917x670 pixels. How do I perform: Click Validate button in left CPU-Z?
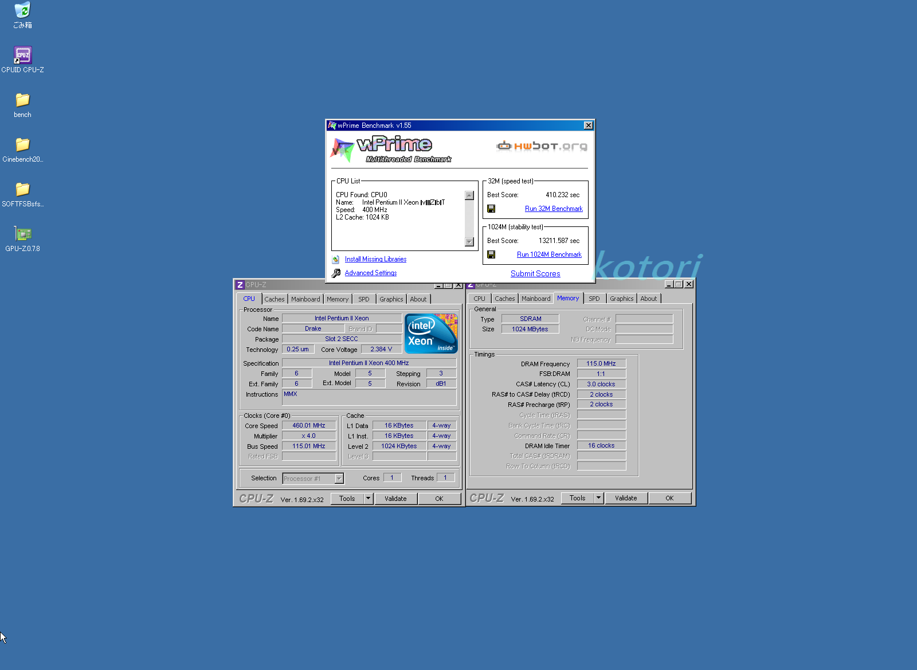click(395, 499)
